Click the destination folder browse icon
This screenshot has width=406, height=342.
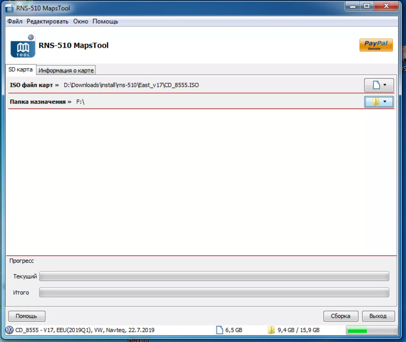375,102
